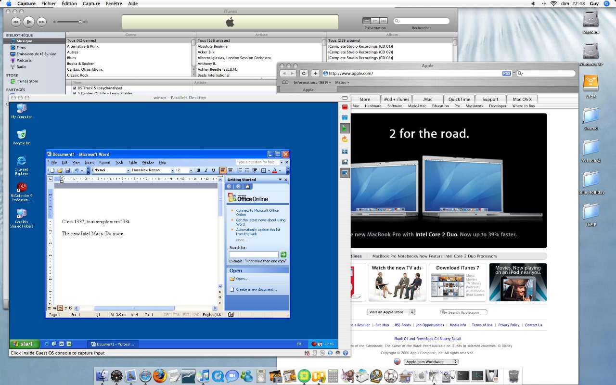Click the green search go arrow button

coord(283,254)
